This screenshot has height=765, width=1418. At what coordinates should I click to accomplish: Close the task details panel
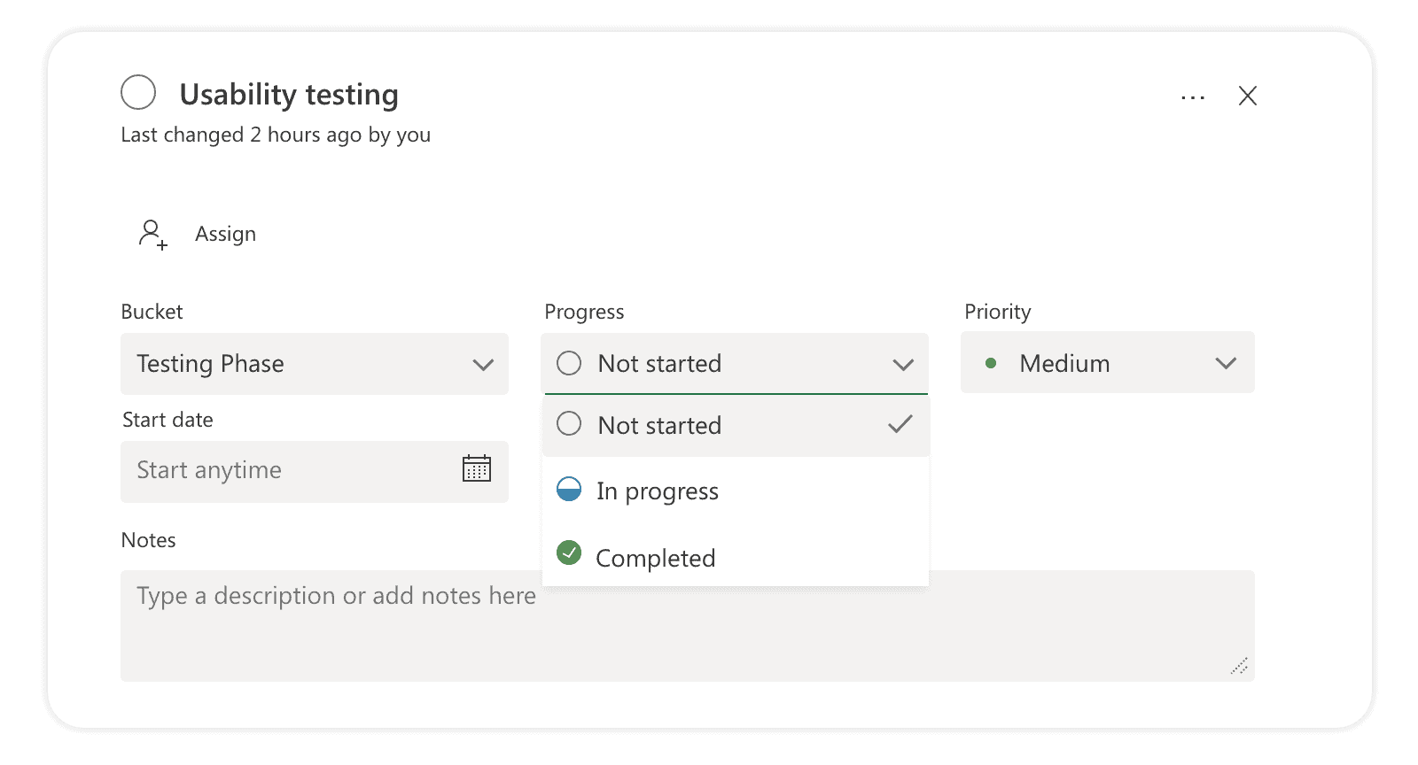click(1248, 96)
